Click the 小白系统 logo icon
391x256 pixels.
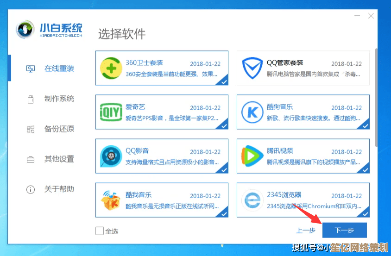(25, 30)
